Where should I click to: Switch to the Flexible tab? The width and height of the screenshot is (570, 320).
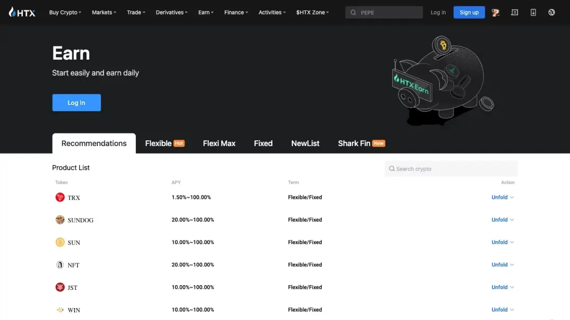165,143
